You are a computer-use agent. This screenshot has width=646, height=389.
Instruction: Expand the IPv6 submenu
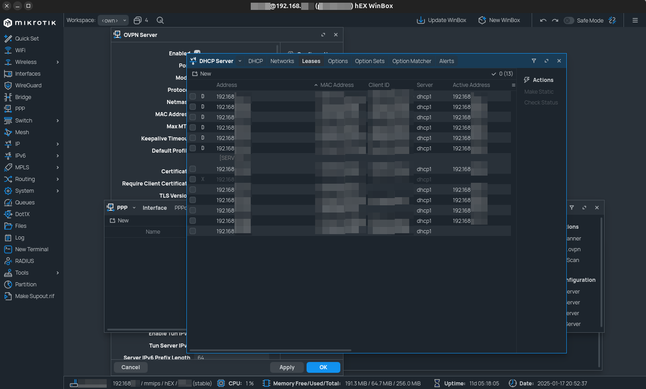point(58,156)
